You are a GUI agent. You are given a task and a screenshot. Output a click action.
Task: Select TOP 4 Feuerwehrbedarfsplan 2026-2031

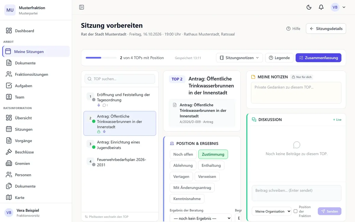[x=120, y=162]
